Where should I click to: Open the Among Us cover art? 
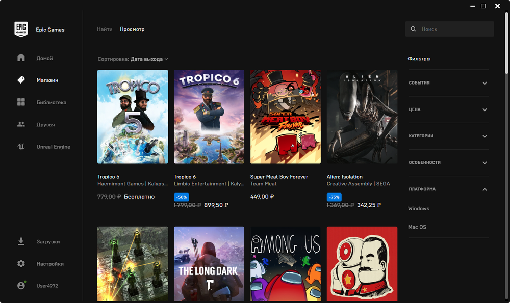click(x=286, y=264)
